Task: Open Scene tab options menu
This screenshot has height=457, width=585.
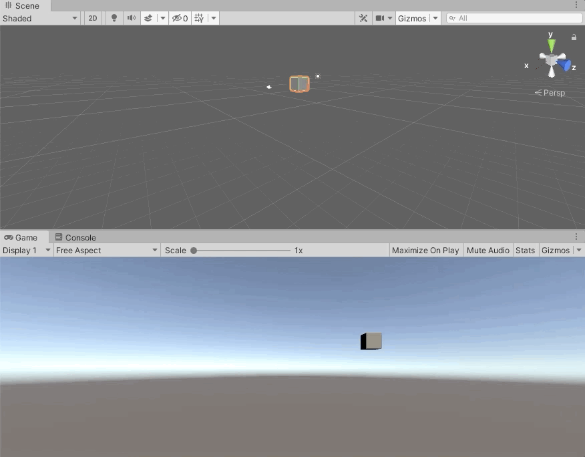Action: coord(576,5)
